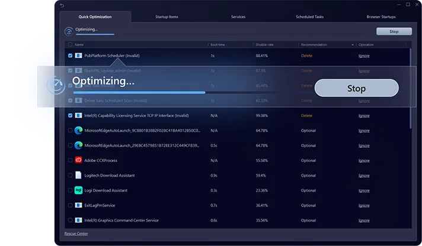Click the PubPlatform Scheduler app icon
Screen dimensions: 422x246
[78, 56]
